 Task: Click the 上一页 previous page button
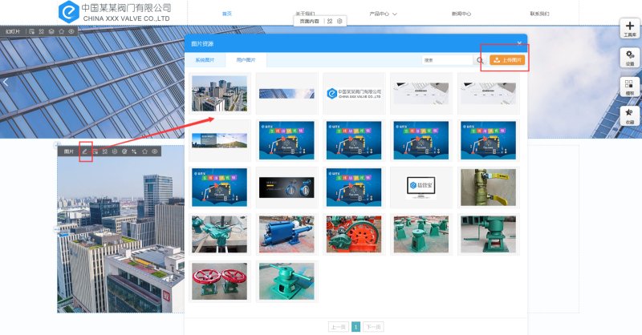coord(339,327)
